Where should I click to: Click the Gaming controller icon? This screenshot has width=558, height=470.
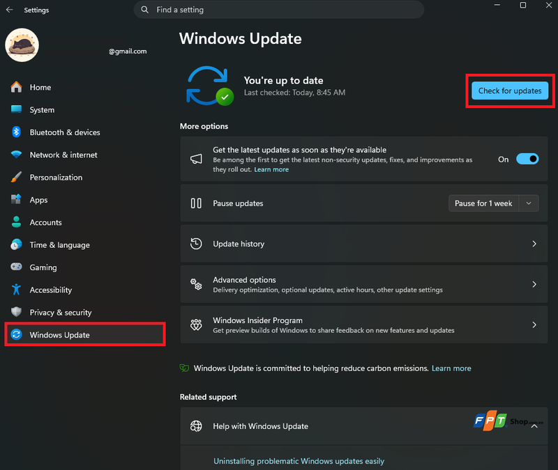[x=16, y=267]
